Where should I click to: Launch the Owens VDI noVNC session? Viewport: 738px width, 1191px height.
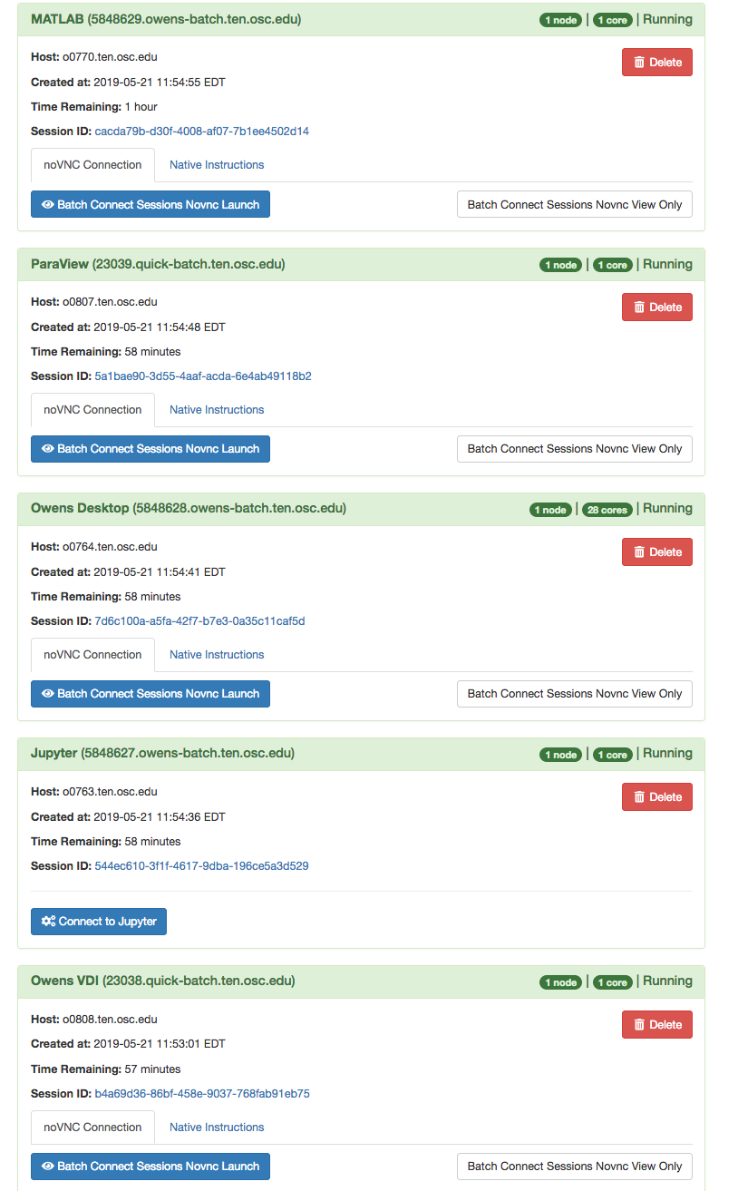(x=150, y=1167)
